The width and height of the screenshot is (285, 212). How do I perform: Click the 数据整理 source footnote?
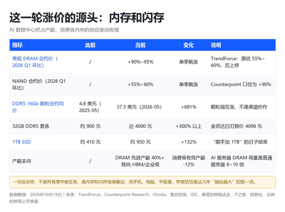tap(142, 198)
